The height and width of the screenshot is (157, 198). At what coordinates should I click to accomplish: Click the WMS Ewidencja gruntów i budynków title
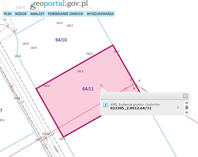[135, 104]
